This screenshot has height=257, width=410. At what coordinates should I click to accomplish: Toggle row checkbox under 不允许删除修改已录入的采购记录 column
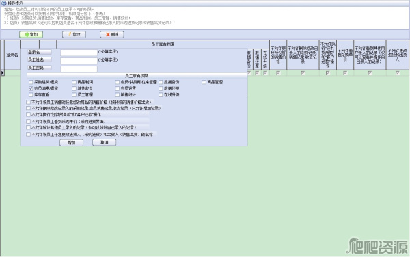[x=303, y=73]
